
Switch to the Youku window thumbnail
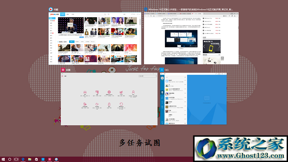(x=95, y=38)
